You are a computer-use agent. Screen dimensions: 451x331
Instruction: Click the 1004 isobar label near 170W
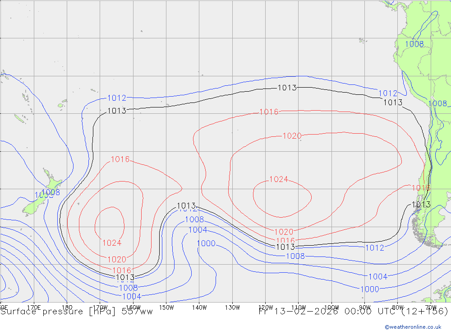pos(131,296)
